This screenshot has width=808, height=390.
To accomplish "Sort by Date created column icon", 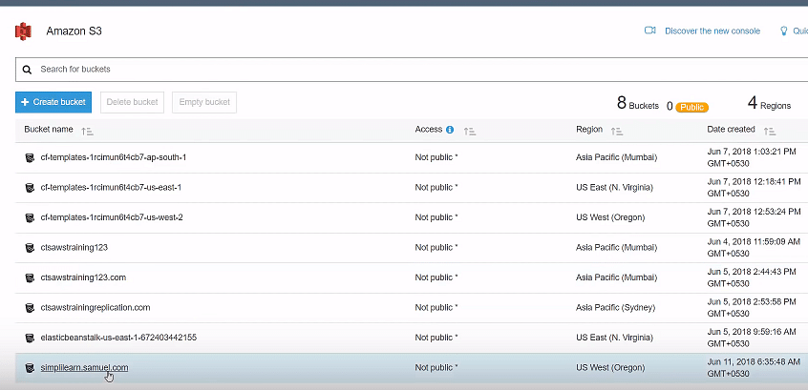I will pyautogui.click(x=770, y=132).
